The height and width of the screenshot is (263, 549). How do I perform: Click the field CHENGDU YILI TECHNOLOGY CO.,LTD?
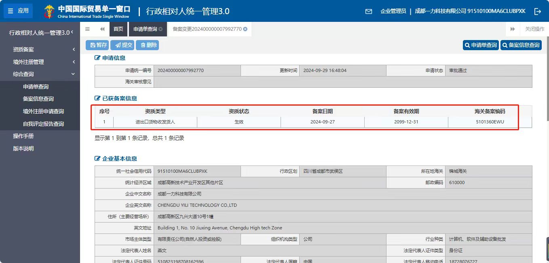343,205
